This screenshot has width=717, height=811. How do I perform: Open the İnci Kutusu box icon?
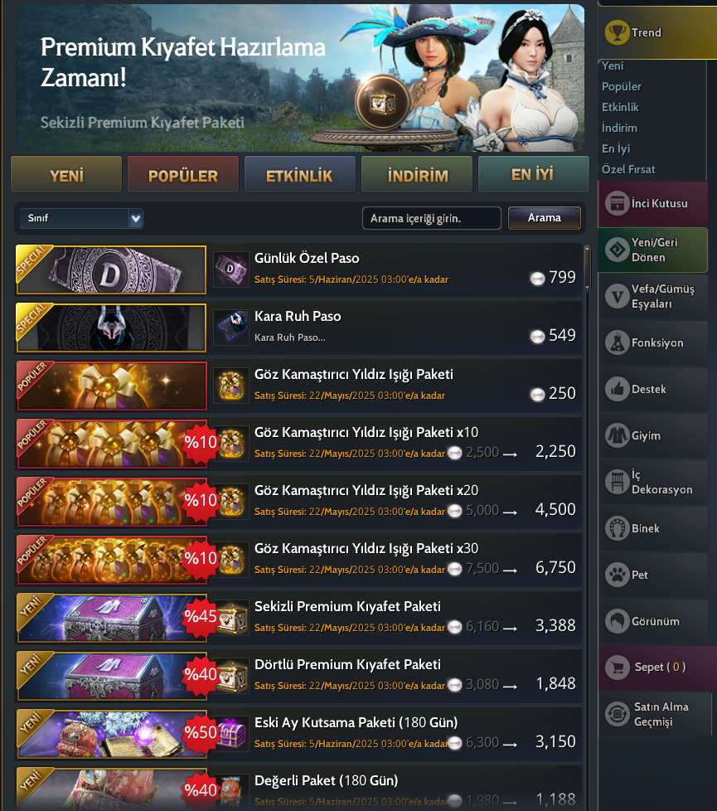[x=618, y=203]
